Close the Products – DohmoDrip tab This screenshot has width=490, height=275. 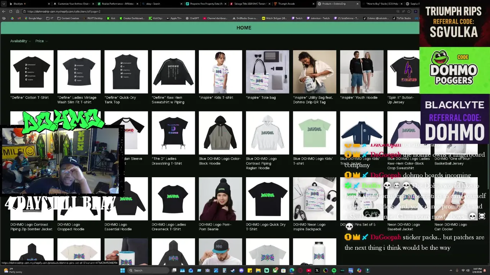[358, 4]
